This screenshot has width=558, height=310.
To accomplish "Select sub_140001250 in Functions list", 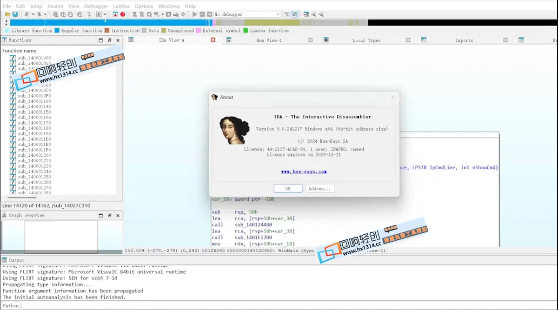I will point(34,177).
